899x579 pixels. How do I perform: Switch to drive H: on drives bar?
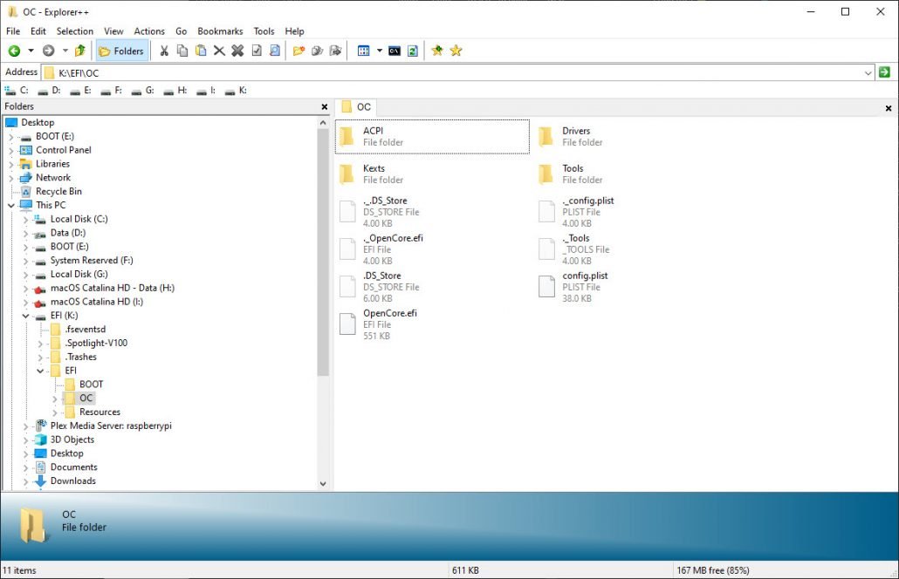click(x=176, y=90)
